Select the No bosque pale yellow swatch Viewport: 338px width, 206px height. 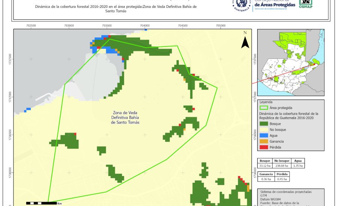(264, 129)
